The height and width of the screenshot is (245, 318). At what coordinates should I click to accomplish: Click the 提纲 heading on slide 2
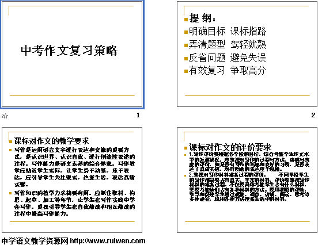(202, 18)
